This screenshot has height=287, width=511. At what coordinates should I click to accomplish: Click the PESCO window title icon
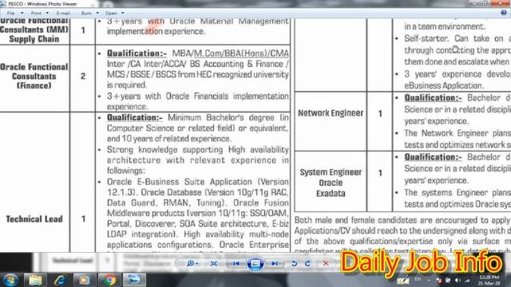click(x=3, y=3)
